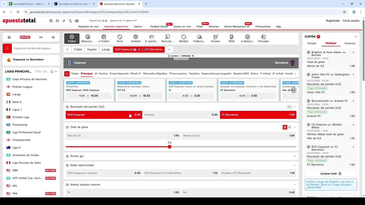Select the Tenis sport icon
The image size is (365, 205).
pyautogui.click(x=120, y=38)
